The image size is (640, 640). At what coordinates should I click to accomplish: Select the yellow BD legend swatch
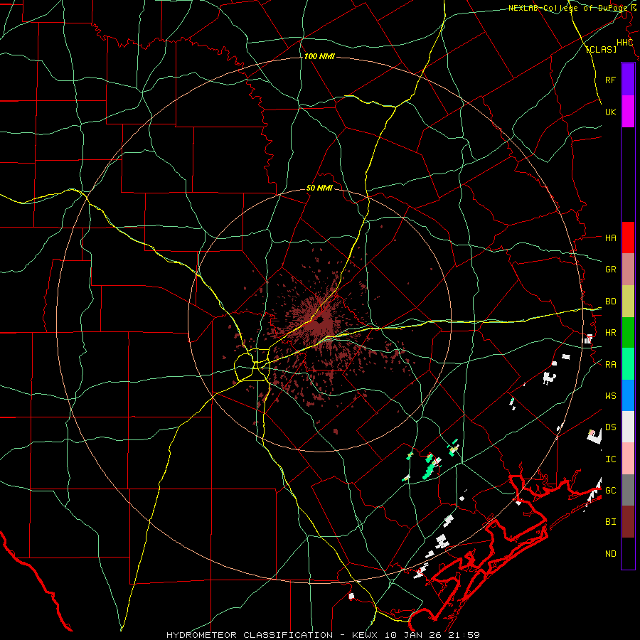click(x=628, y=302)
